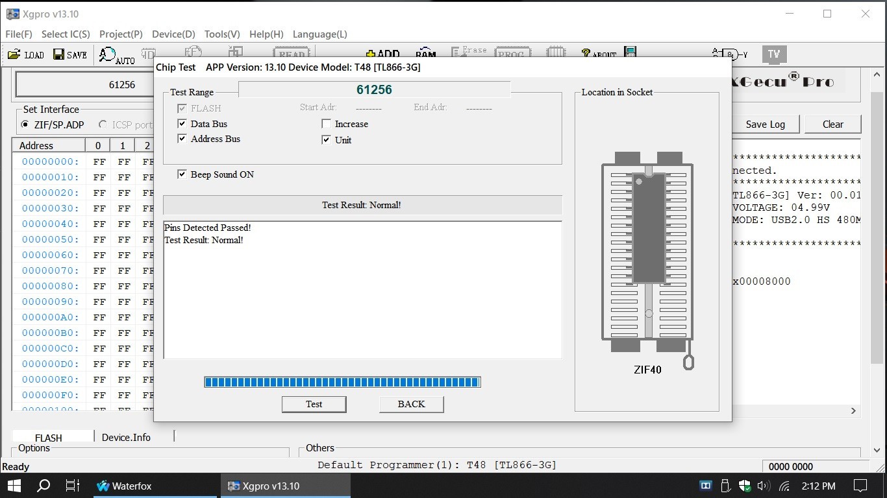Toggle the Data Bus checkbox
Image resolution: width=887 pixels, height=498 pixels.
182,124
